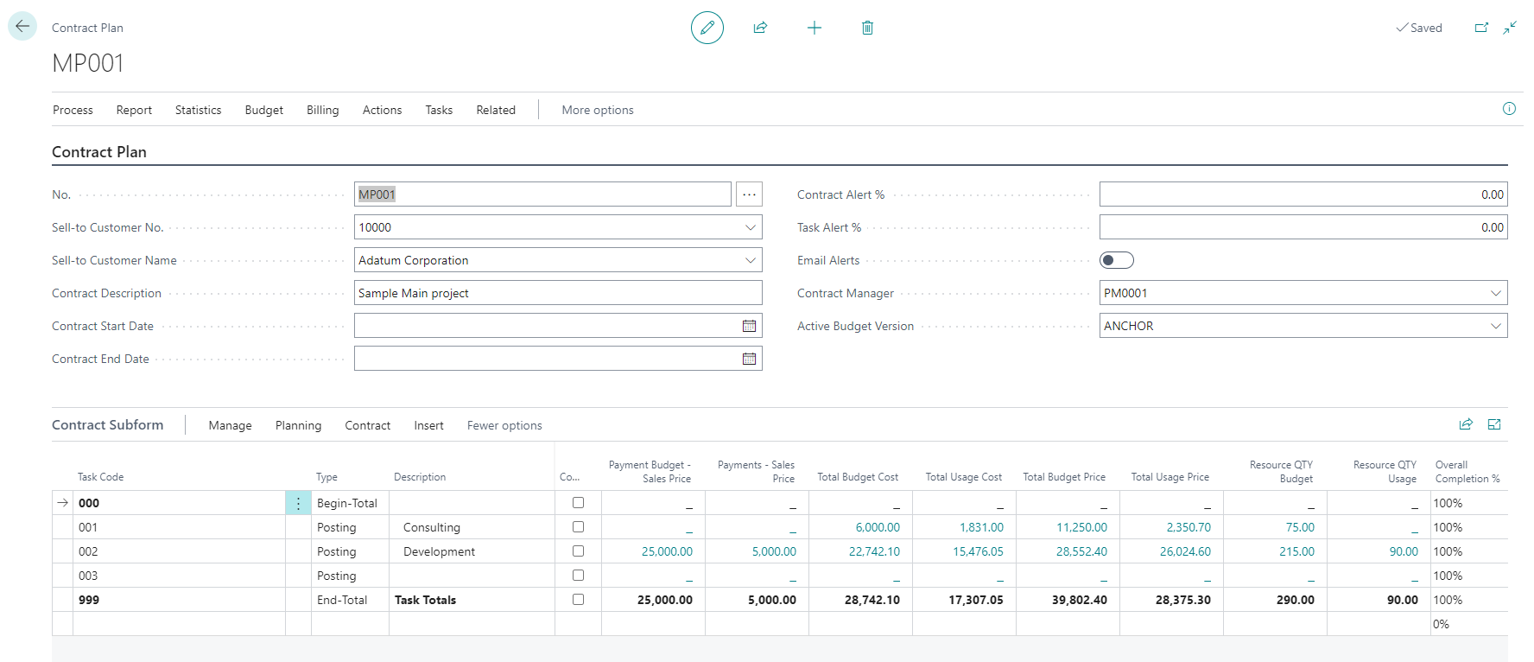Open the subform Planning menu
This screenshot has width=1534, height=662.
[x=298, y=425]
